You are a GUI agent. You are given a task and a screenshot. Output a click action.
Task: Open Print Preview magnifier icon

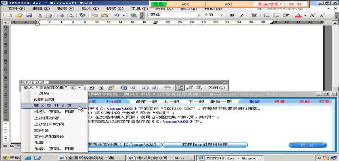[x=70, y=15]
